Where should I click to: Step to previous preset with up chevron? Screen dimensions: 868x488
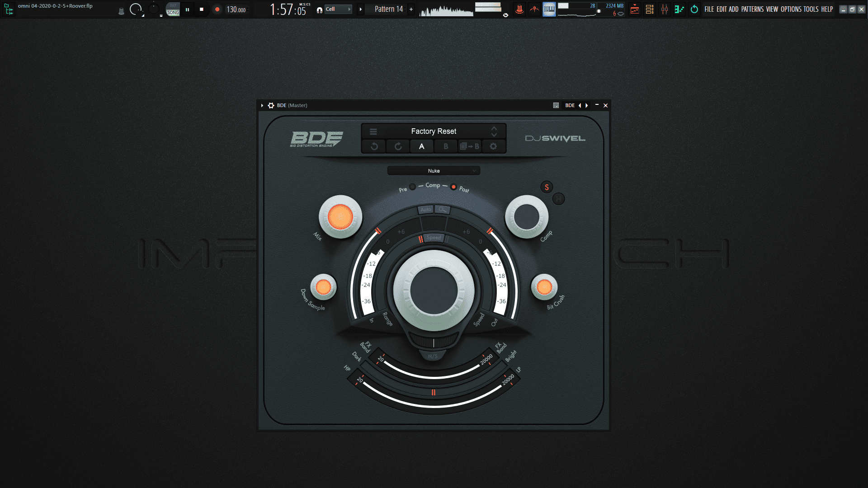[494, 128]
